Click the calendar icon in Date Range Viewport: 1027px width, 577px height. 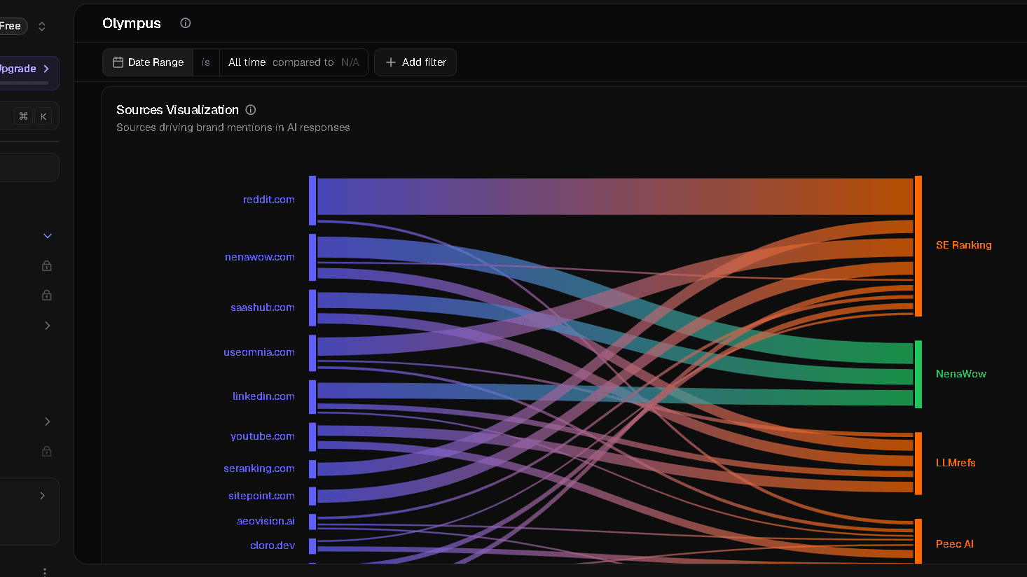tap(118, 62)
